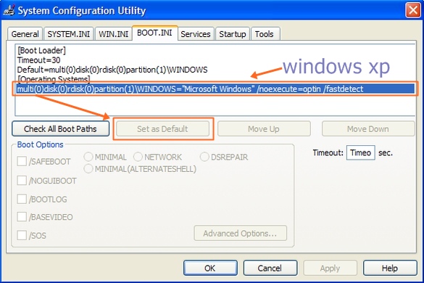This screenshot has height=283, width=424.
Task: Open the Startup tab
Action: tap(233, 34)
